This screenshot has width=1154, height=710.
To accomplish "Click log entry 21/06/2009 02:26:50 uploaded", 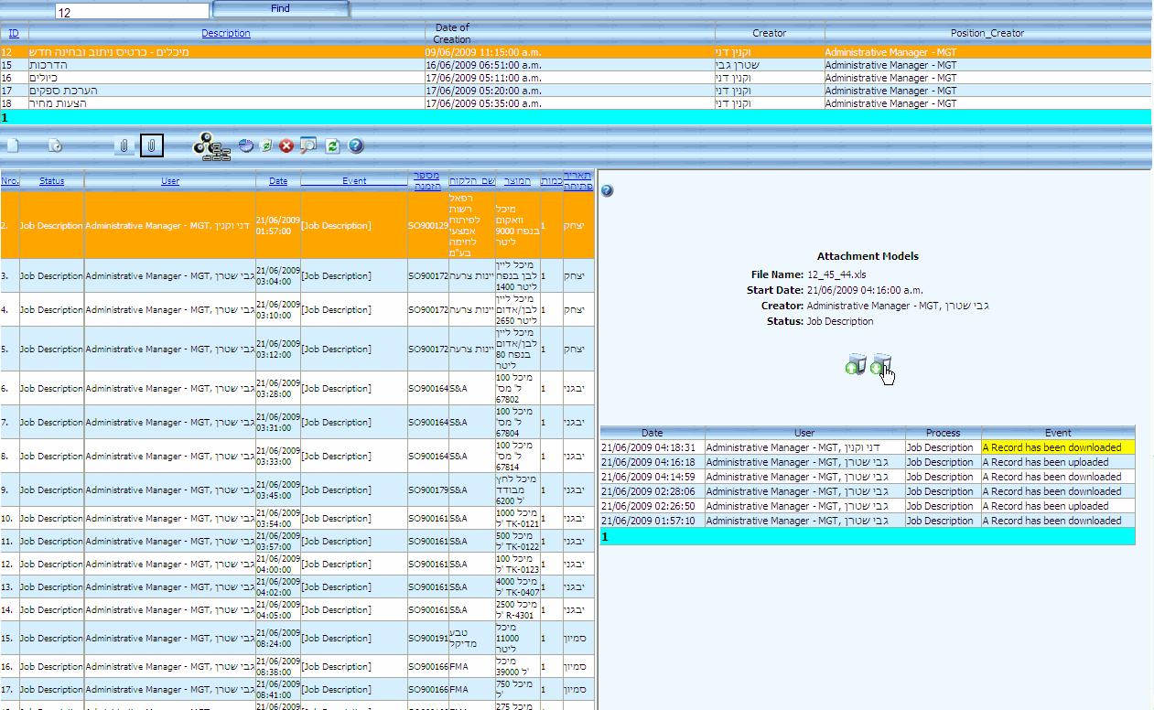I will tap(868, 506).
